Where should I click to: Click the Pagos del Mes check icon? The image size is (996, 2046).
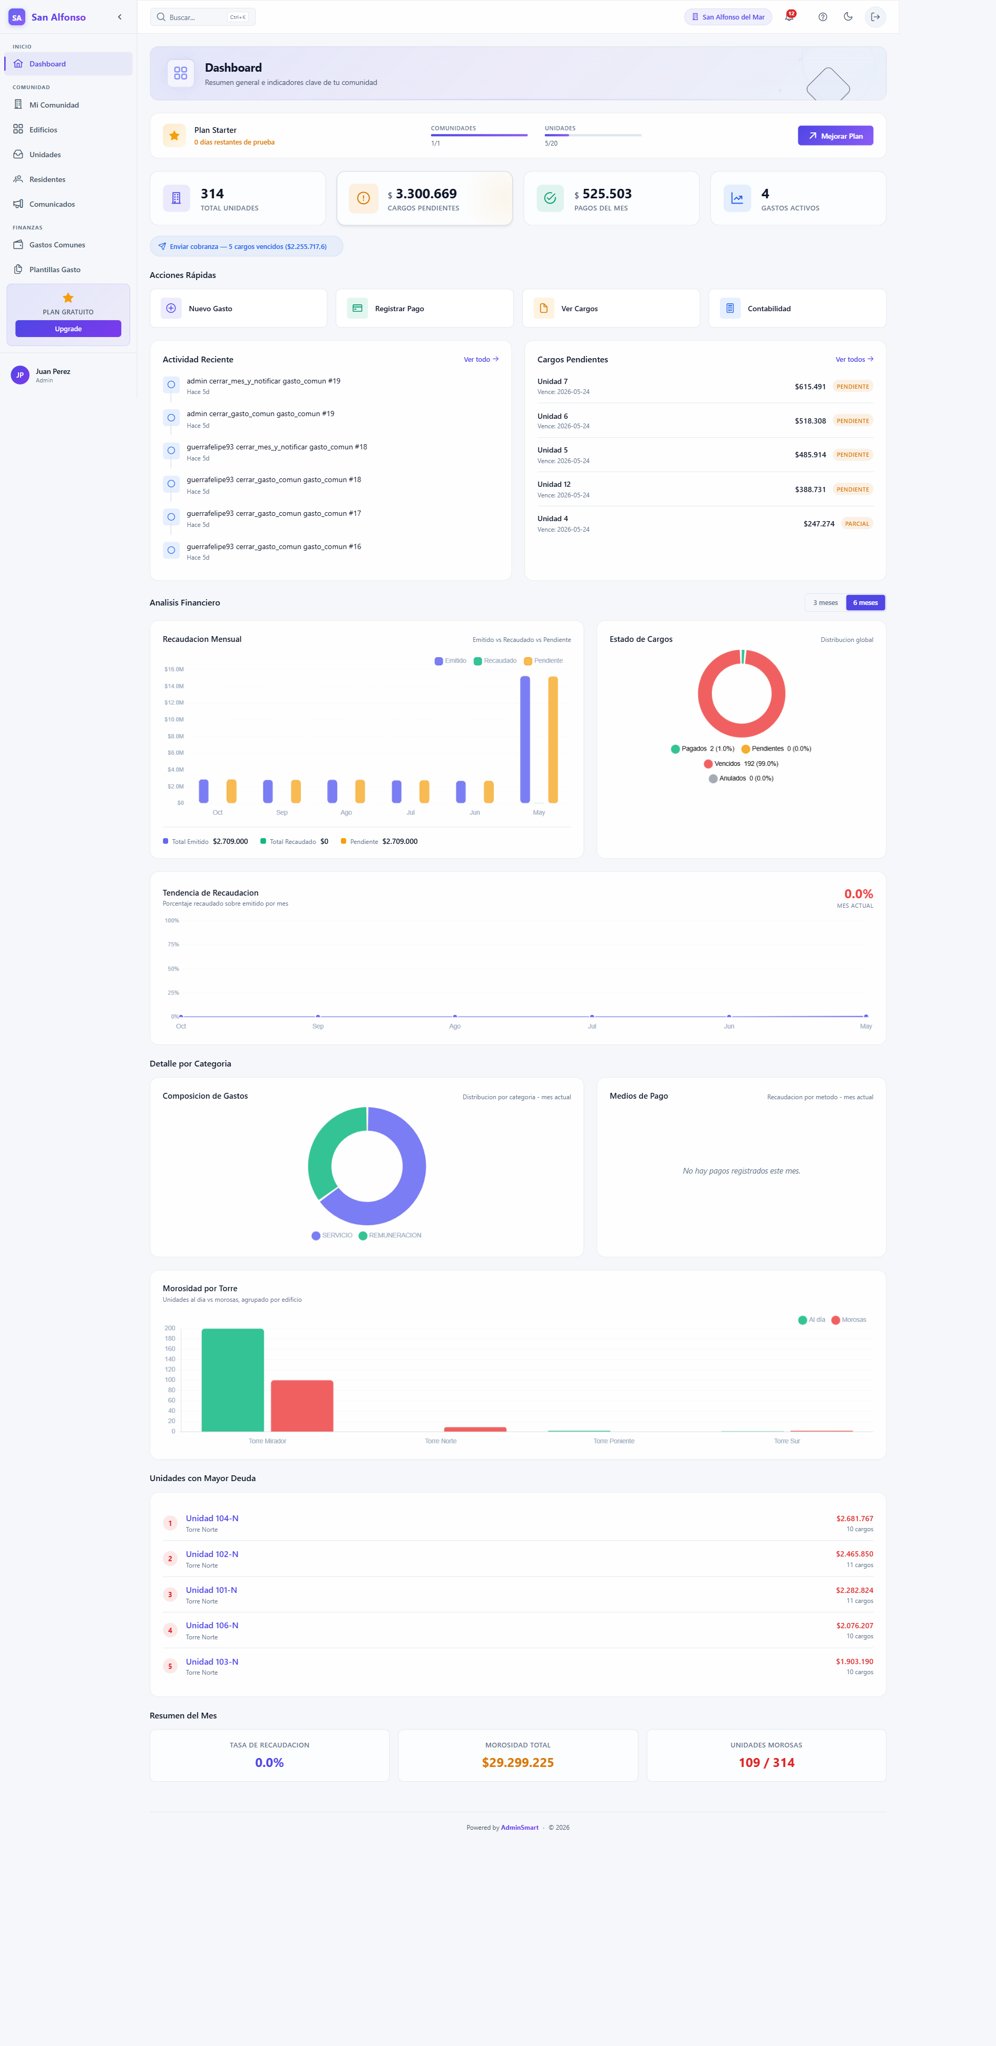click(550, 198)
